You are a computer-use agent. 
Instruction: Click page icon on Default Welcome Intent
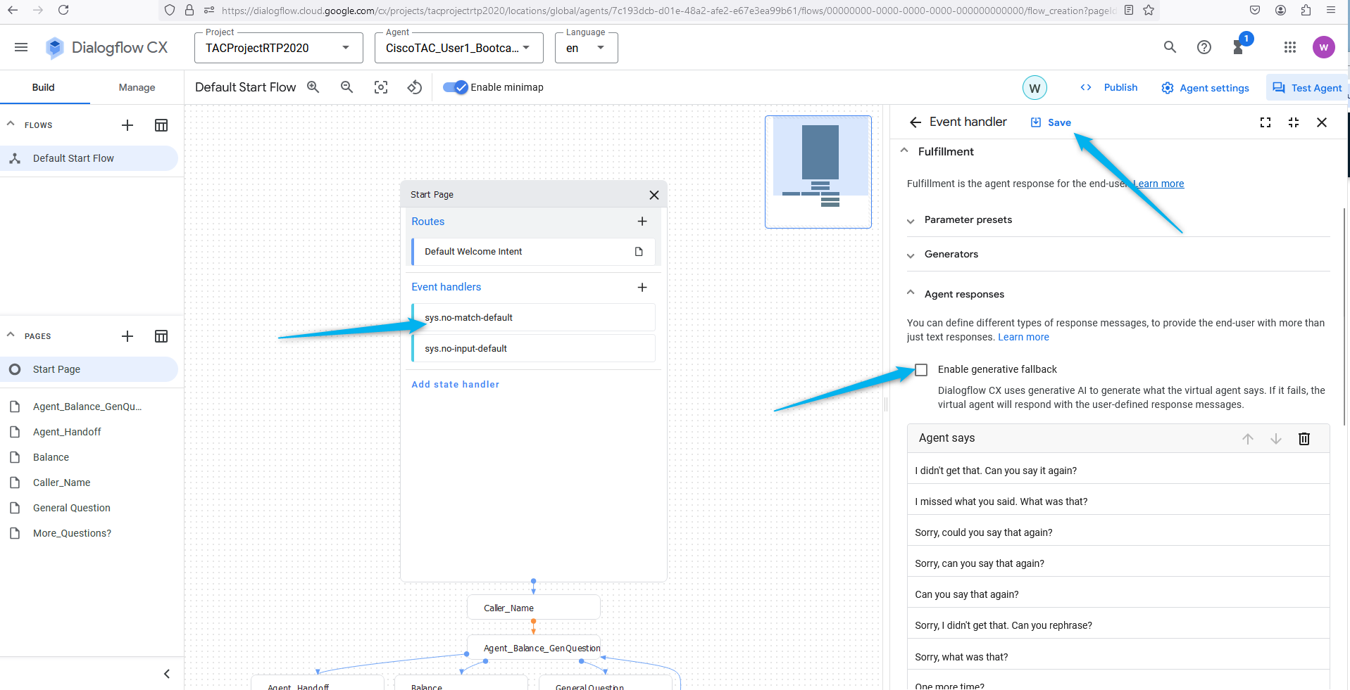point(639,252)
